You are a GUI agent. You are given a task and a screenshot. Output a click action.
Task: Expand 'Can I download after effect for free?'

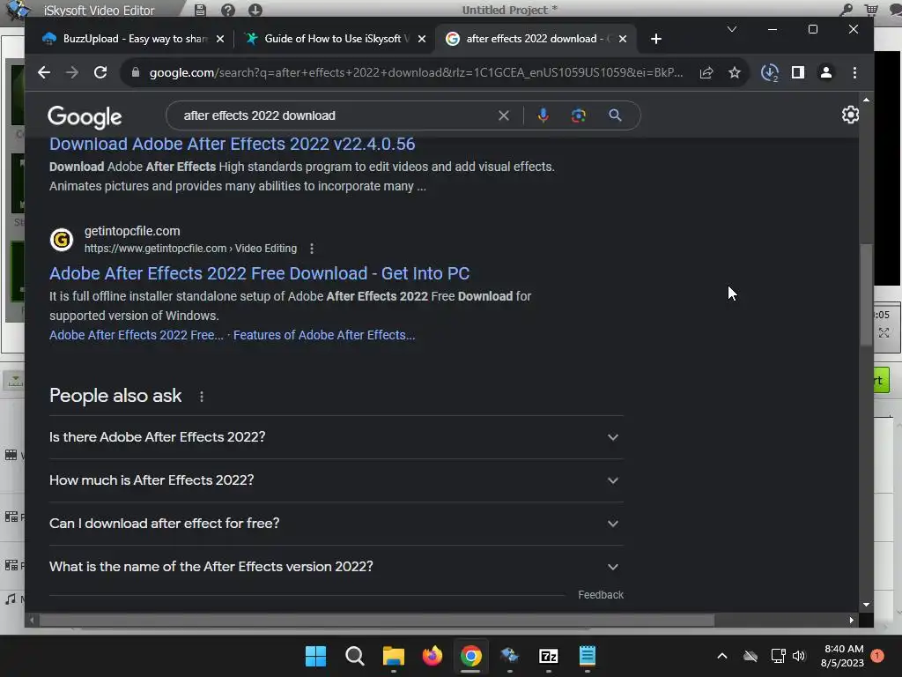tap(336, 524)
